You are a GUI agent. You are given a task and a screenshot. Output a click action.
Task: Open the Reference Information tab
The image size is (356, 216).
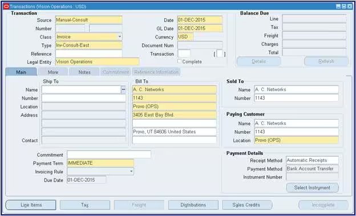(156, 72)
